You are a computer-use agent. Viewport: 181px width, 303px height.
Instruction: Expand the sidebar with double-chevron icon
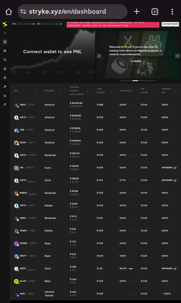5,33
